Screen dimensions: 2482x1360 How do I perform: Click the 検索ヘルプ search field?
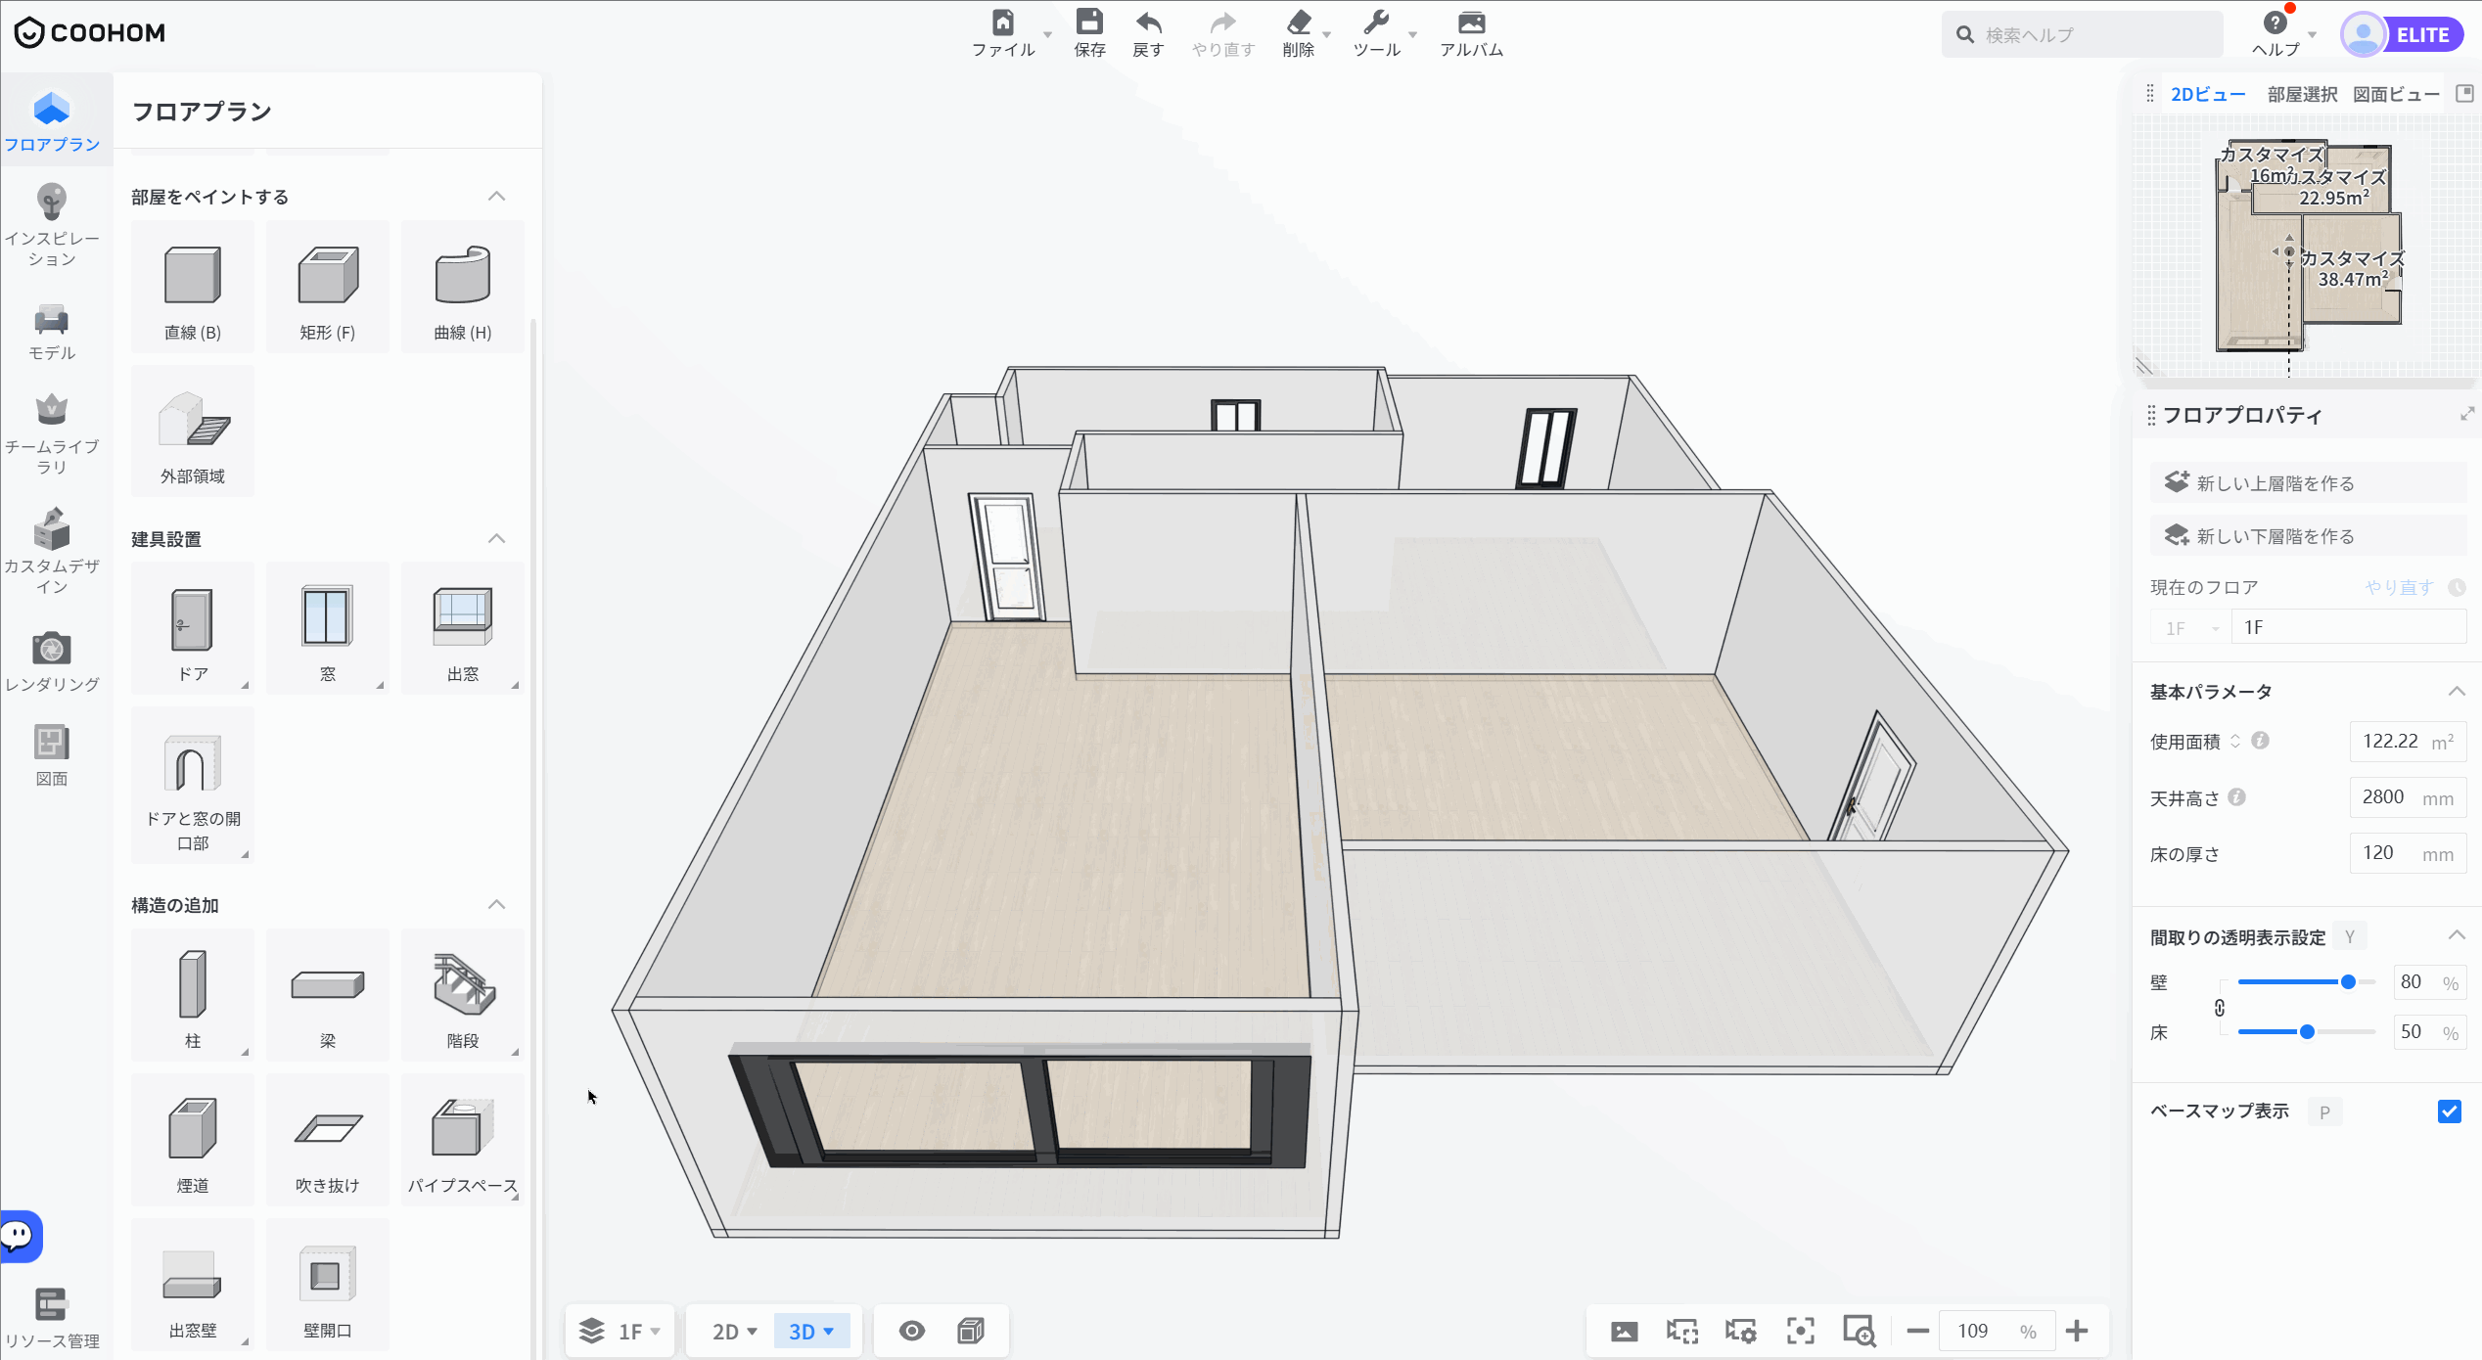[x=2083, y=34]
